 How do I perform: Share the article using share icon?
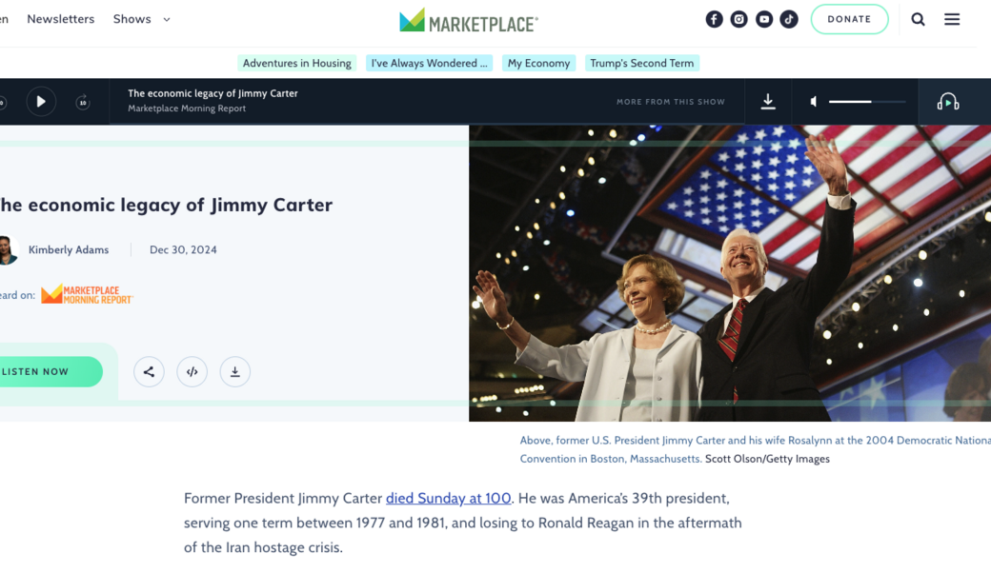click(x=149, y=372)
